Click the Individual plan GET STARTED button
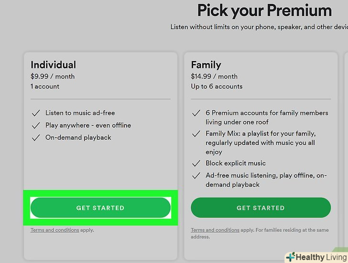The width and height of the screenshot is (348, 263). pos(100,208)
